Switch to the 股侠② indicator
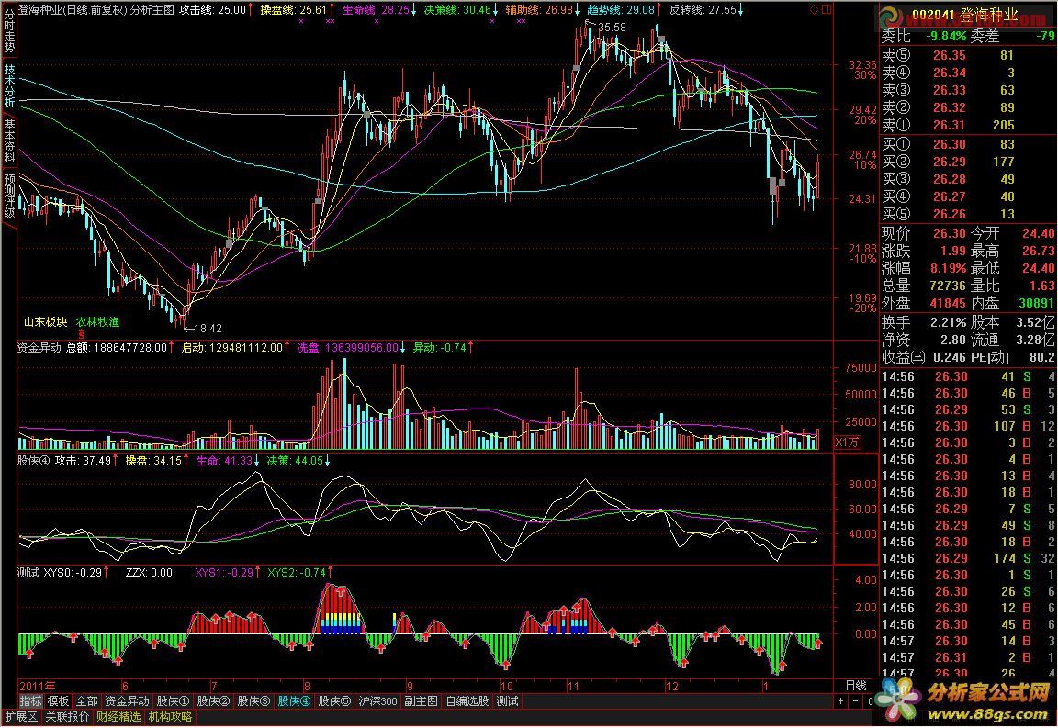The height and width of the screenshot is (728, 1058). (x=214, y=701)
